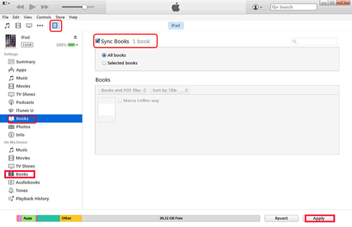This screenshot has width=352, height=227.
Task: Click the Fast forward next button
Action: [44, 7]
